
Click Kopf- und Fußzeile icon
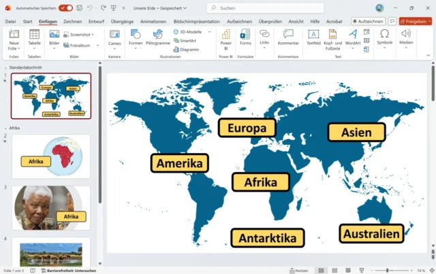[x=333, y=40]
